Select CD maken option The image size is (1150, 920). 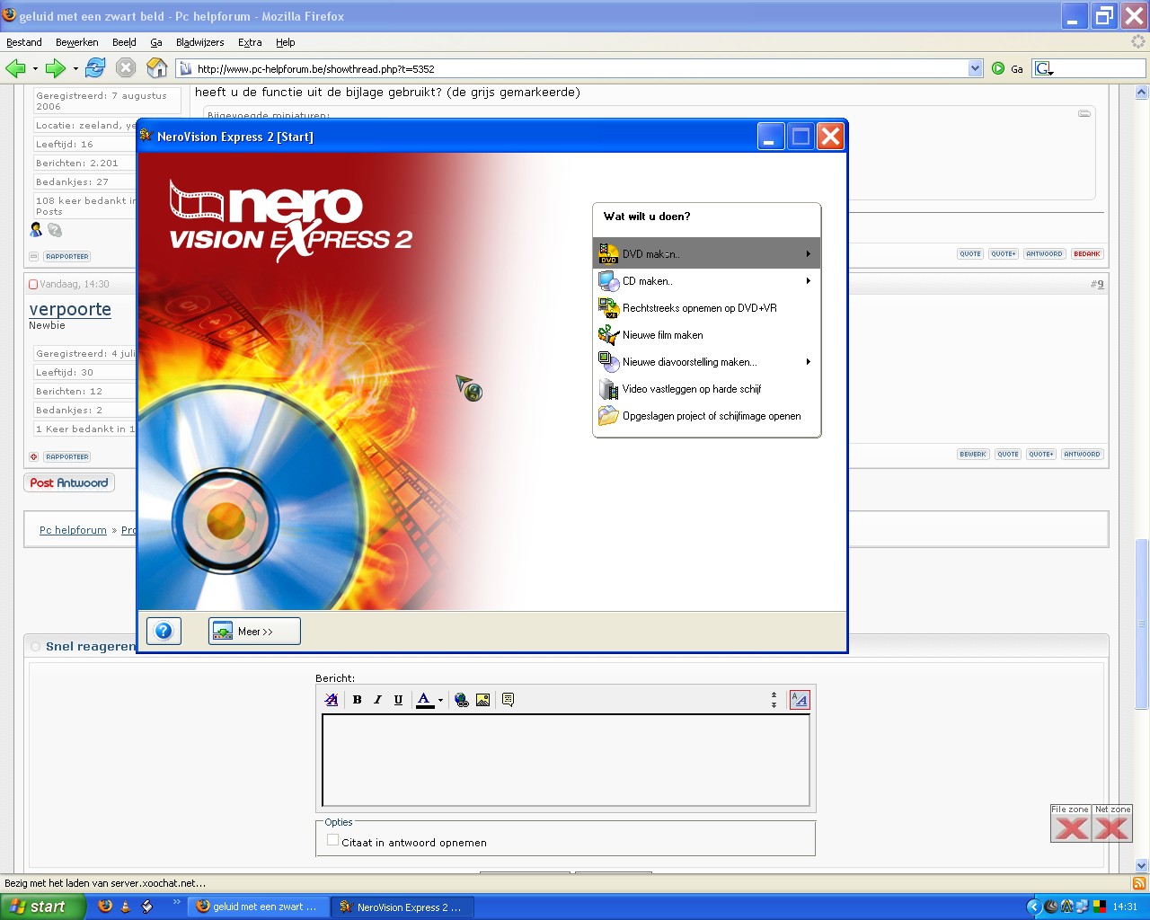(x=706, y=281)
